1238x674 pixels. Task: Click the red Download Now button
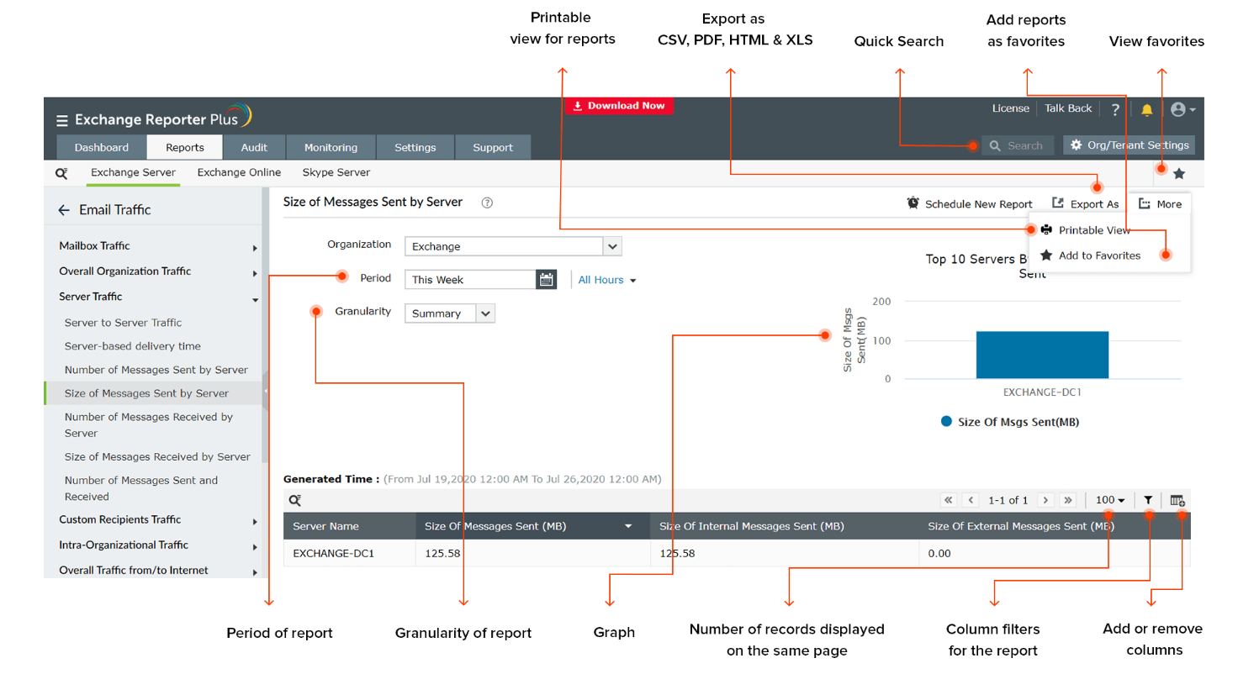[x=619, y=106]
